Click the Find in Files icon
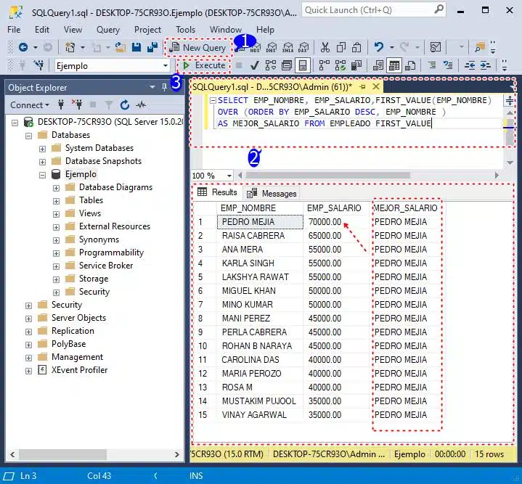The image size is (522, 484). [x=480, y=47]
